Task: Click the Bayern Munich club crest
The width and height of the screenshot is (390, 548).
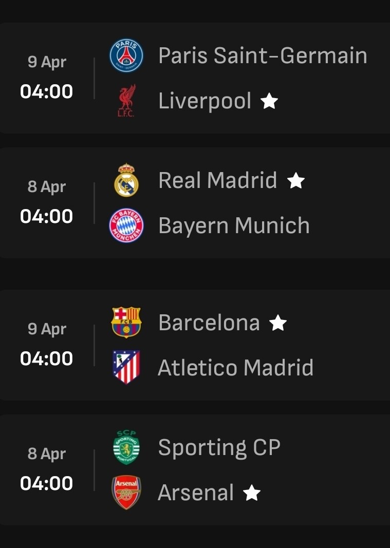Action: [126, 225]
